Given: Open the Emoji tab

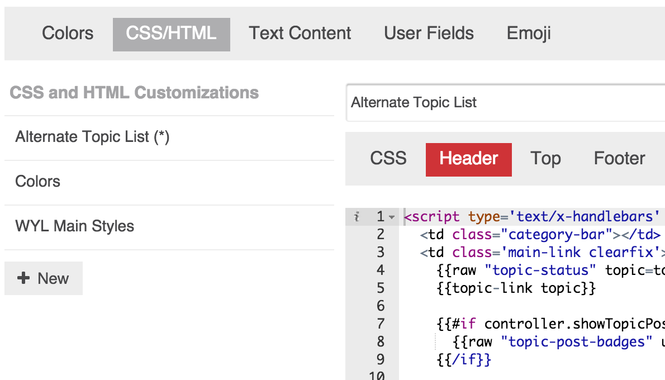Looking at the screenshot, I should [x=529, y=34].
